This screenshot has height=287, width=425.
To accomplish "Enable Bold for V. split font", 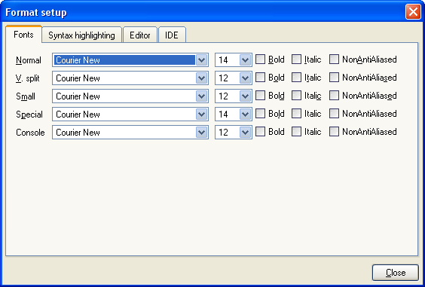I will [260, 78].
